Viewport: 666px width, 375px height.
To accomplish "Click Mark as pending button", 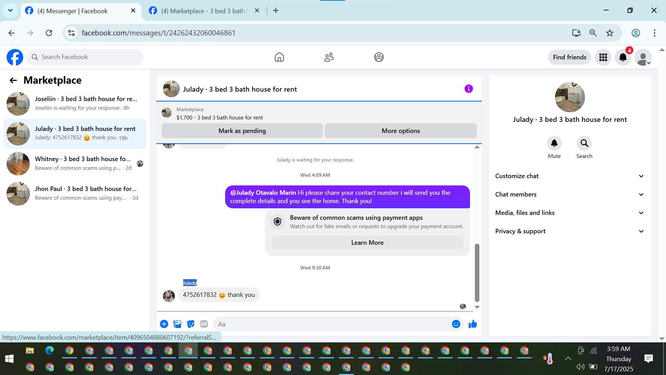I will (x=242, y=131).
